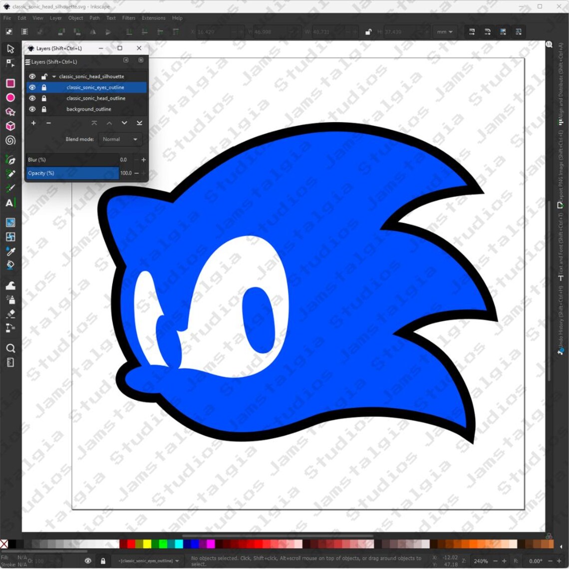Open the Blend mode dropdown
Viewport: 569px width, 569px height.
(x=120, y=139)
